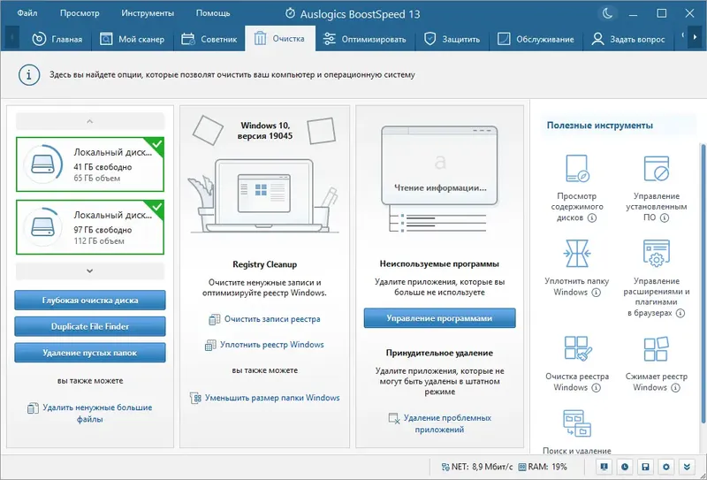This screenshot has width=707, height=480.
Task: Click icon beside Уменьшить размер папки Windows
Action: [195, 398]
